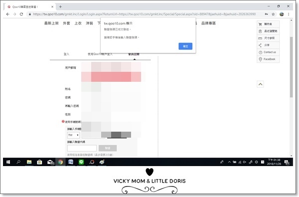The image size is (299, 197).
Task: Open a new browser tab
Action: point(60,6)
